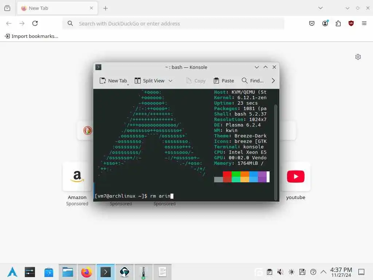Focus the DuckDuckGo address bar field
373x280 pixels.
tap(173, 24)
